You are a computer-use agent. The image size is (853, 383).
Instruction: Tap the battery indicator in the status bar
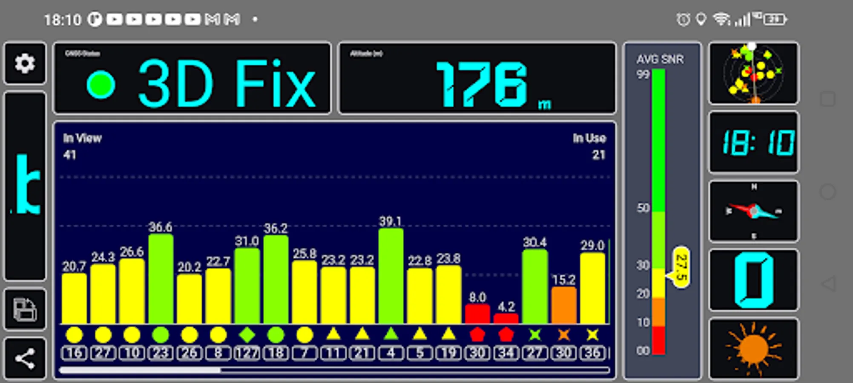(775, 19)
